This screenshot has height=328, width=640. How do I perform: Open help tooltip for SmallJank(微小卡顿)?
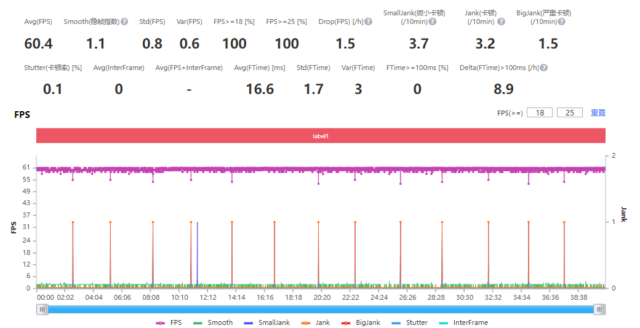433,21
